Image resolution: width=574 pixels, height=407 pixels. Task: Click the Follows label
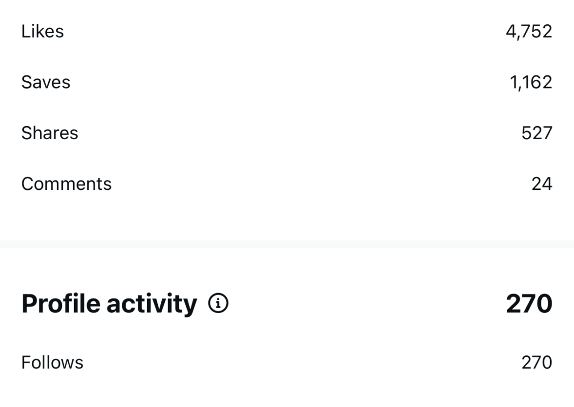click(52, 363)
